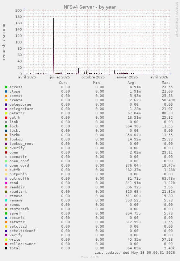Click the "verify" legend label
The image size is (180, 261).
pos(16,235)
